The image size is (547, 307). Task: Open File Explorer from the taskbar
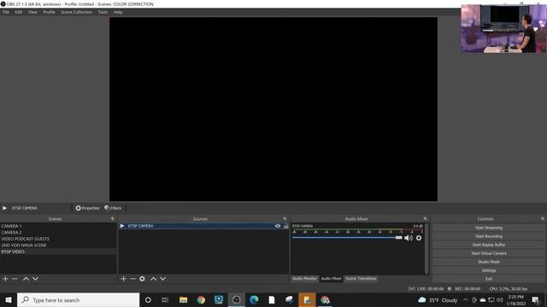(x=183, y=300)
